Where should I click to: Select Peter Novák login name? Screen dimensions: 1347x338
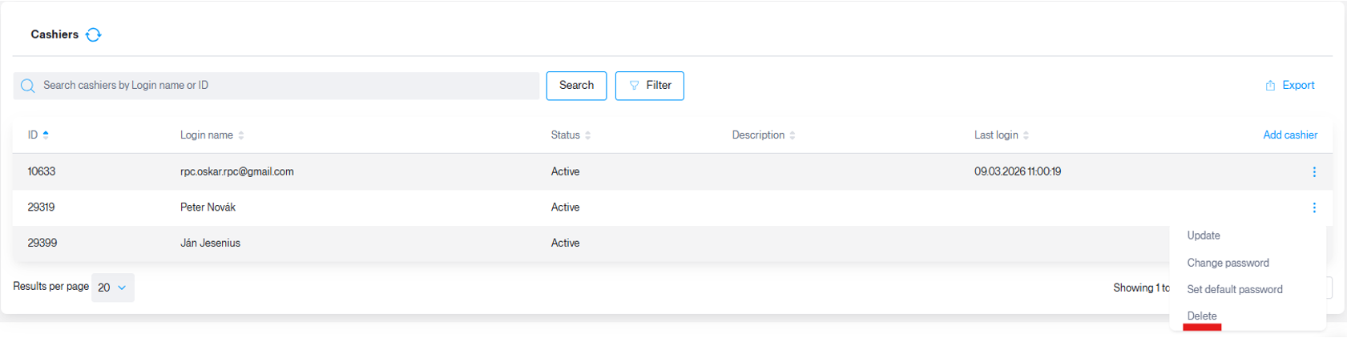tap(208, 207)
